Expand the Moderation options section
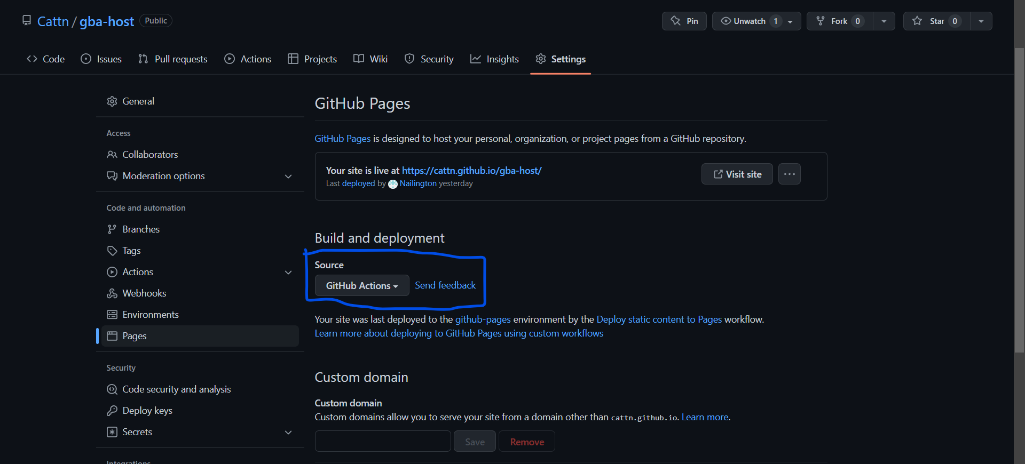 [x=288, y=177]
